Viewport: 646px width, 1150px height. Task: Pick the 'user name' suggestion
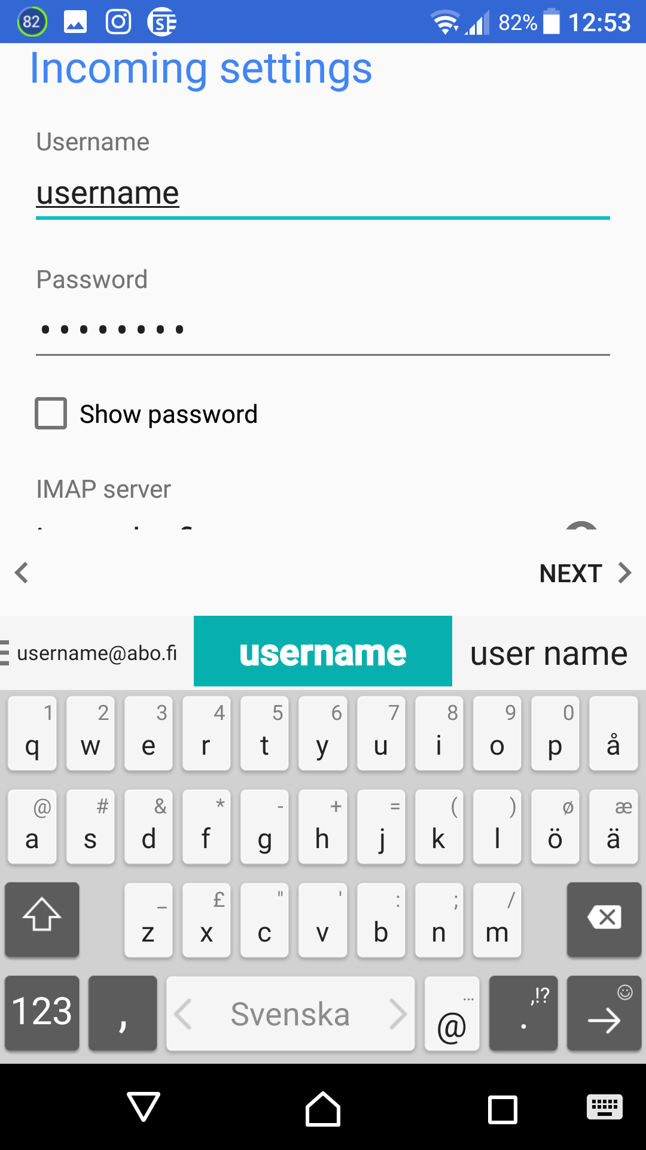[x=549, y=652]
